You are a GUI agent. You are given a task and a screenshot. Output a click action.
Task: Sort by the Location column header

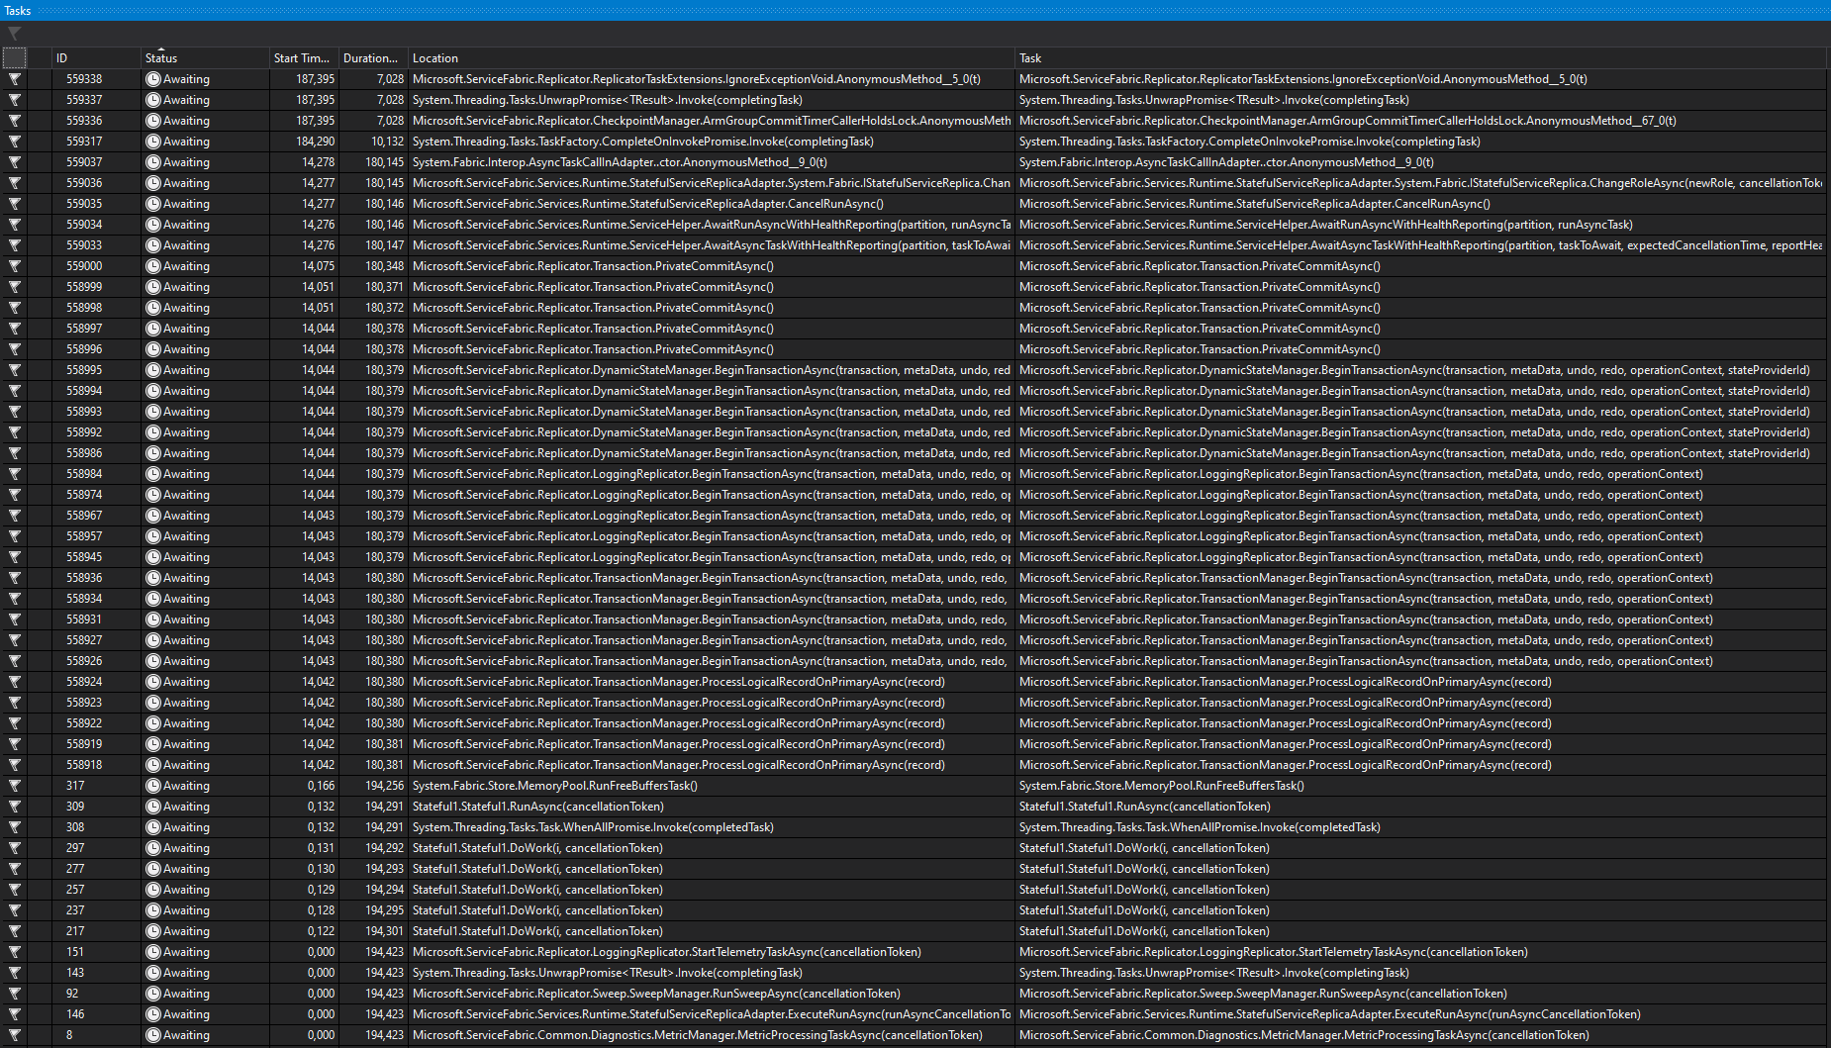pos(712,58)
